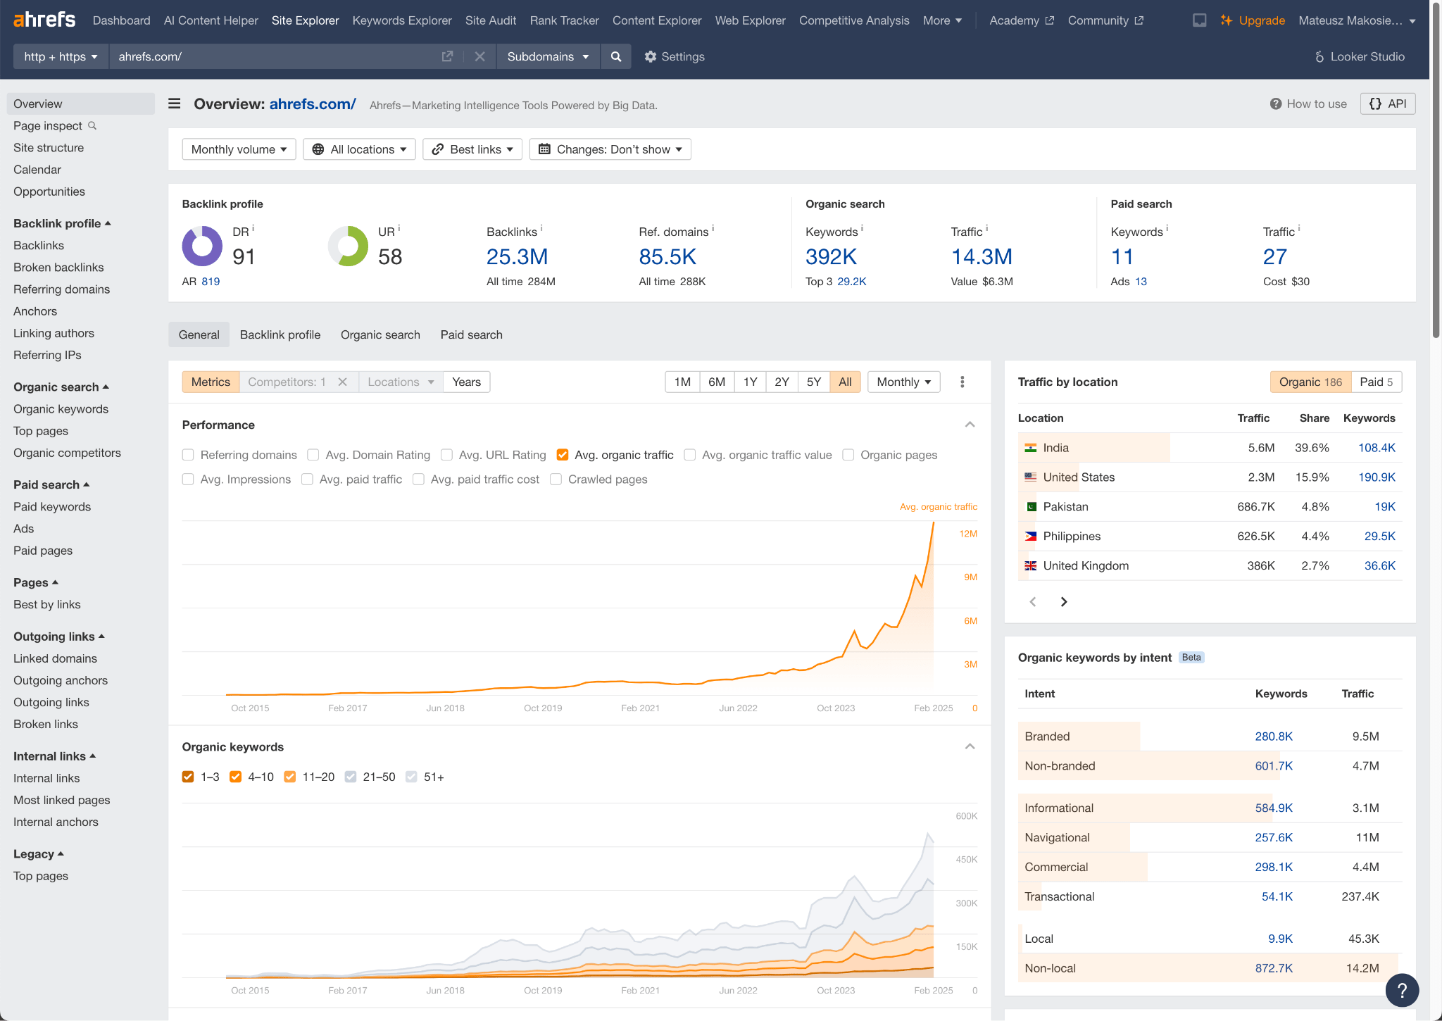Open Settings next to the search bar

(674, 56)
